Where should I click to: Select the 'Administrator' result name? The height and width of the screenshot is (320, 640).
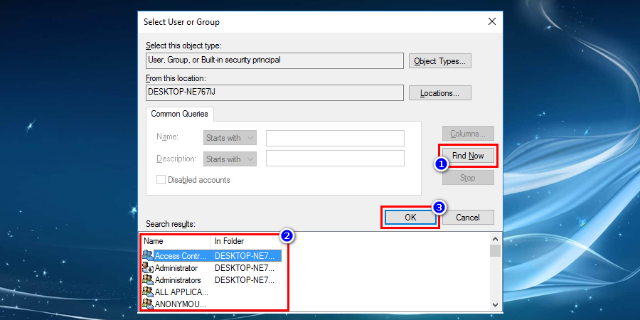(176, 268)
